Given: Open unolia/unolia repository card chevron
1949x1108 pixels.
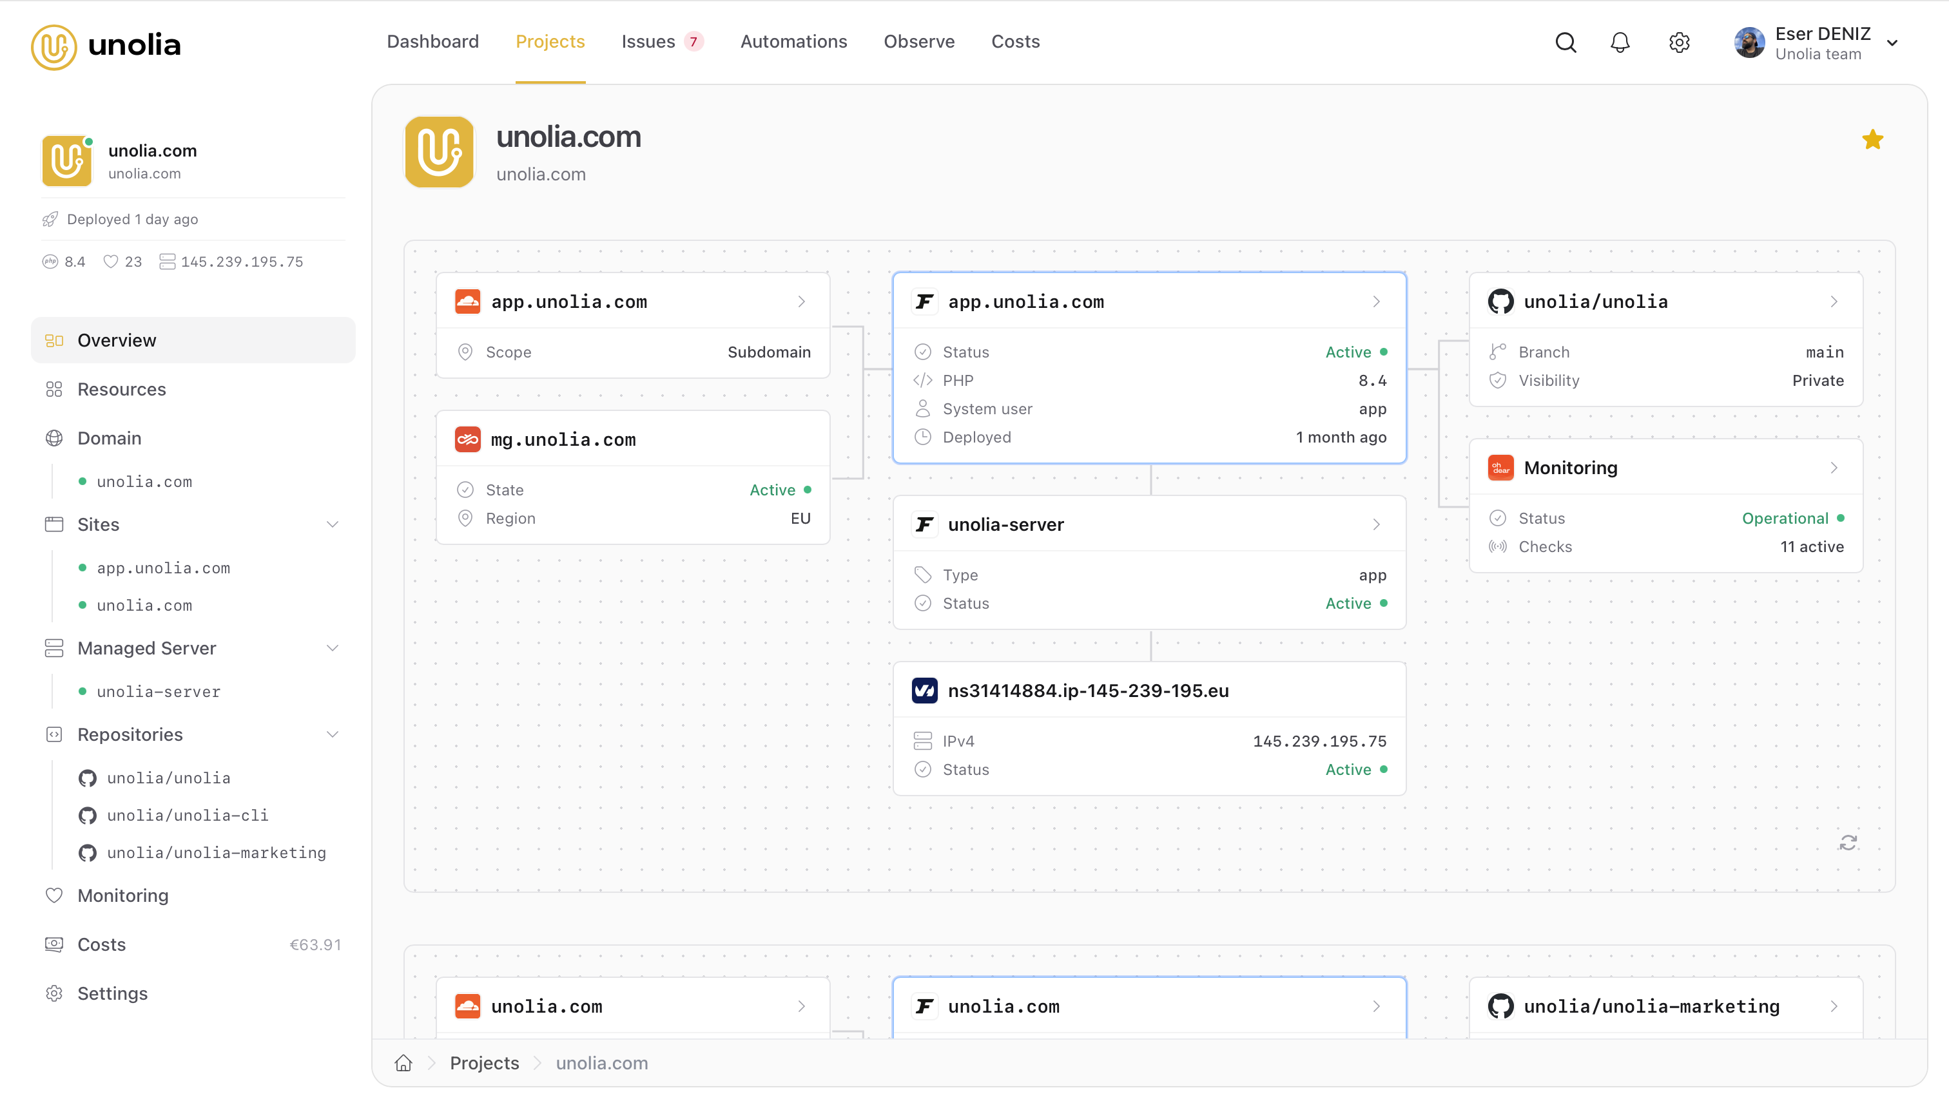Looking at the screenshot, I should pyautogui.click(x=1834, y=301).
